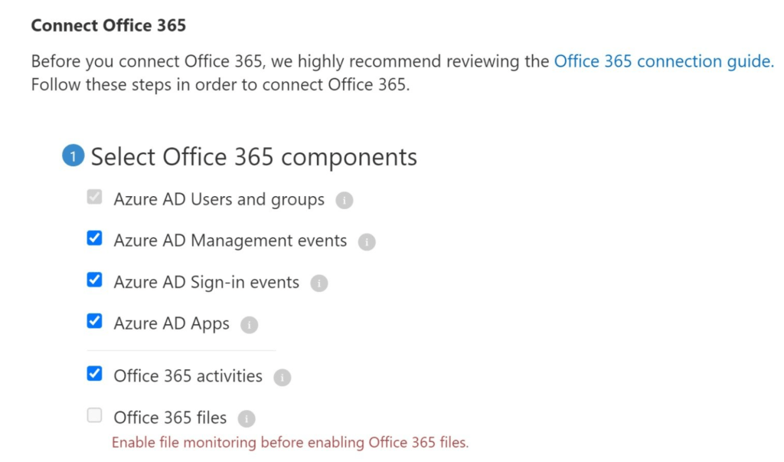The height and width of the screenshot is (462, 784).
Task: Click info icon beside Azure AD Management events
Action: [x=367, y=242]
